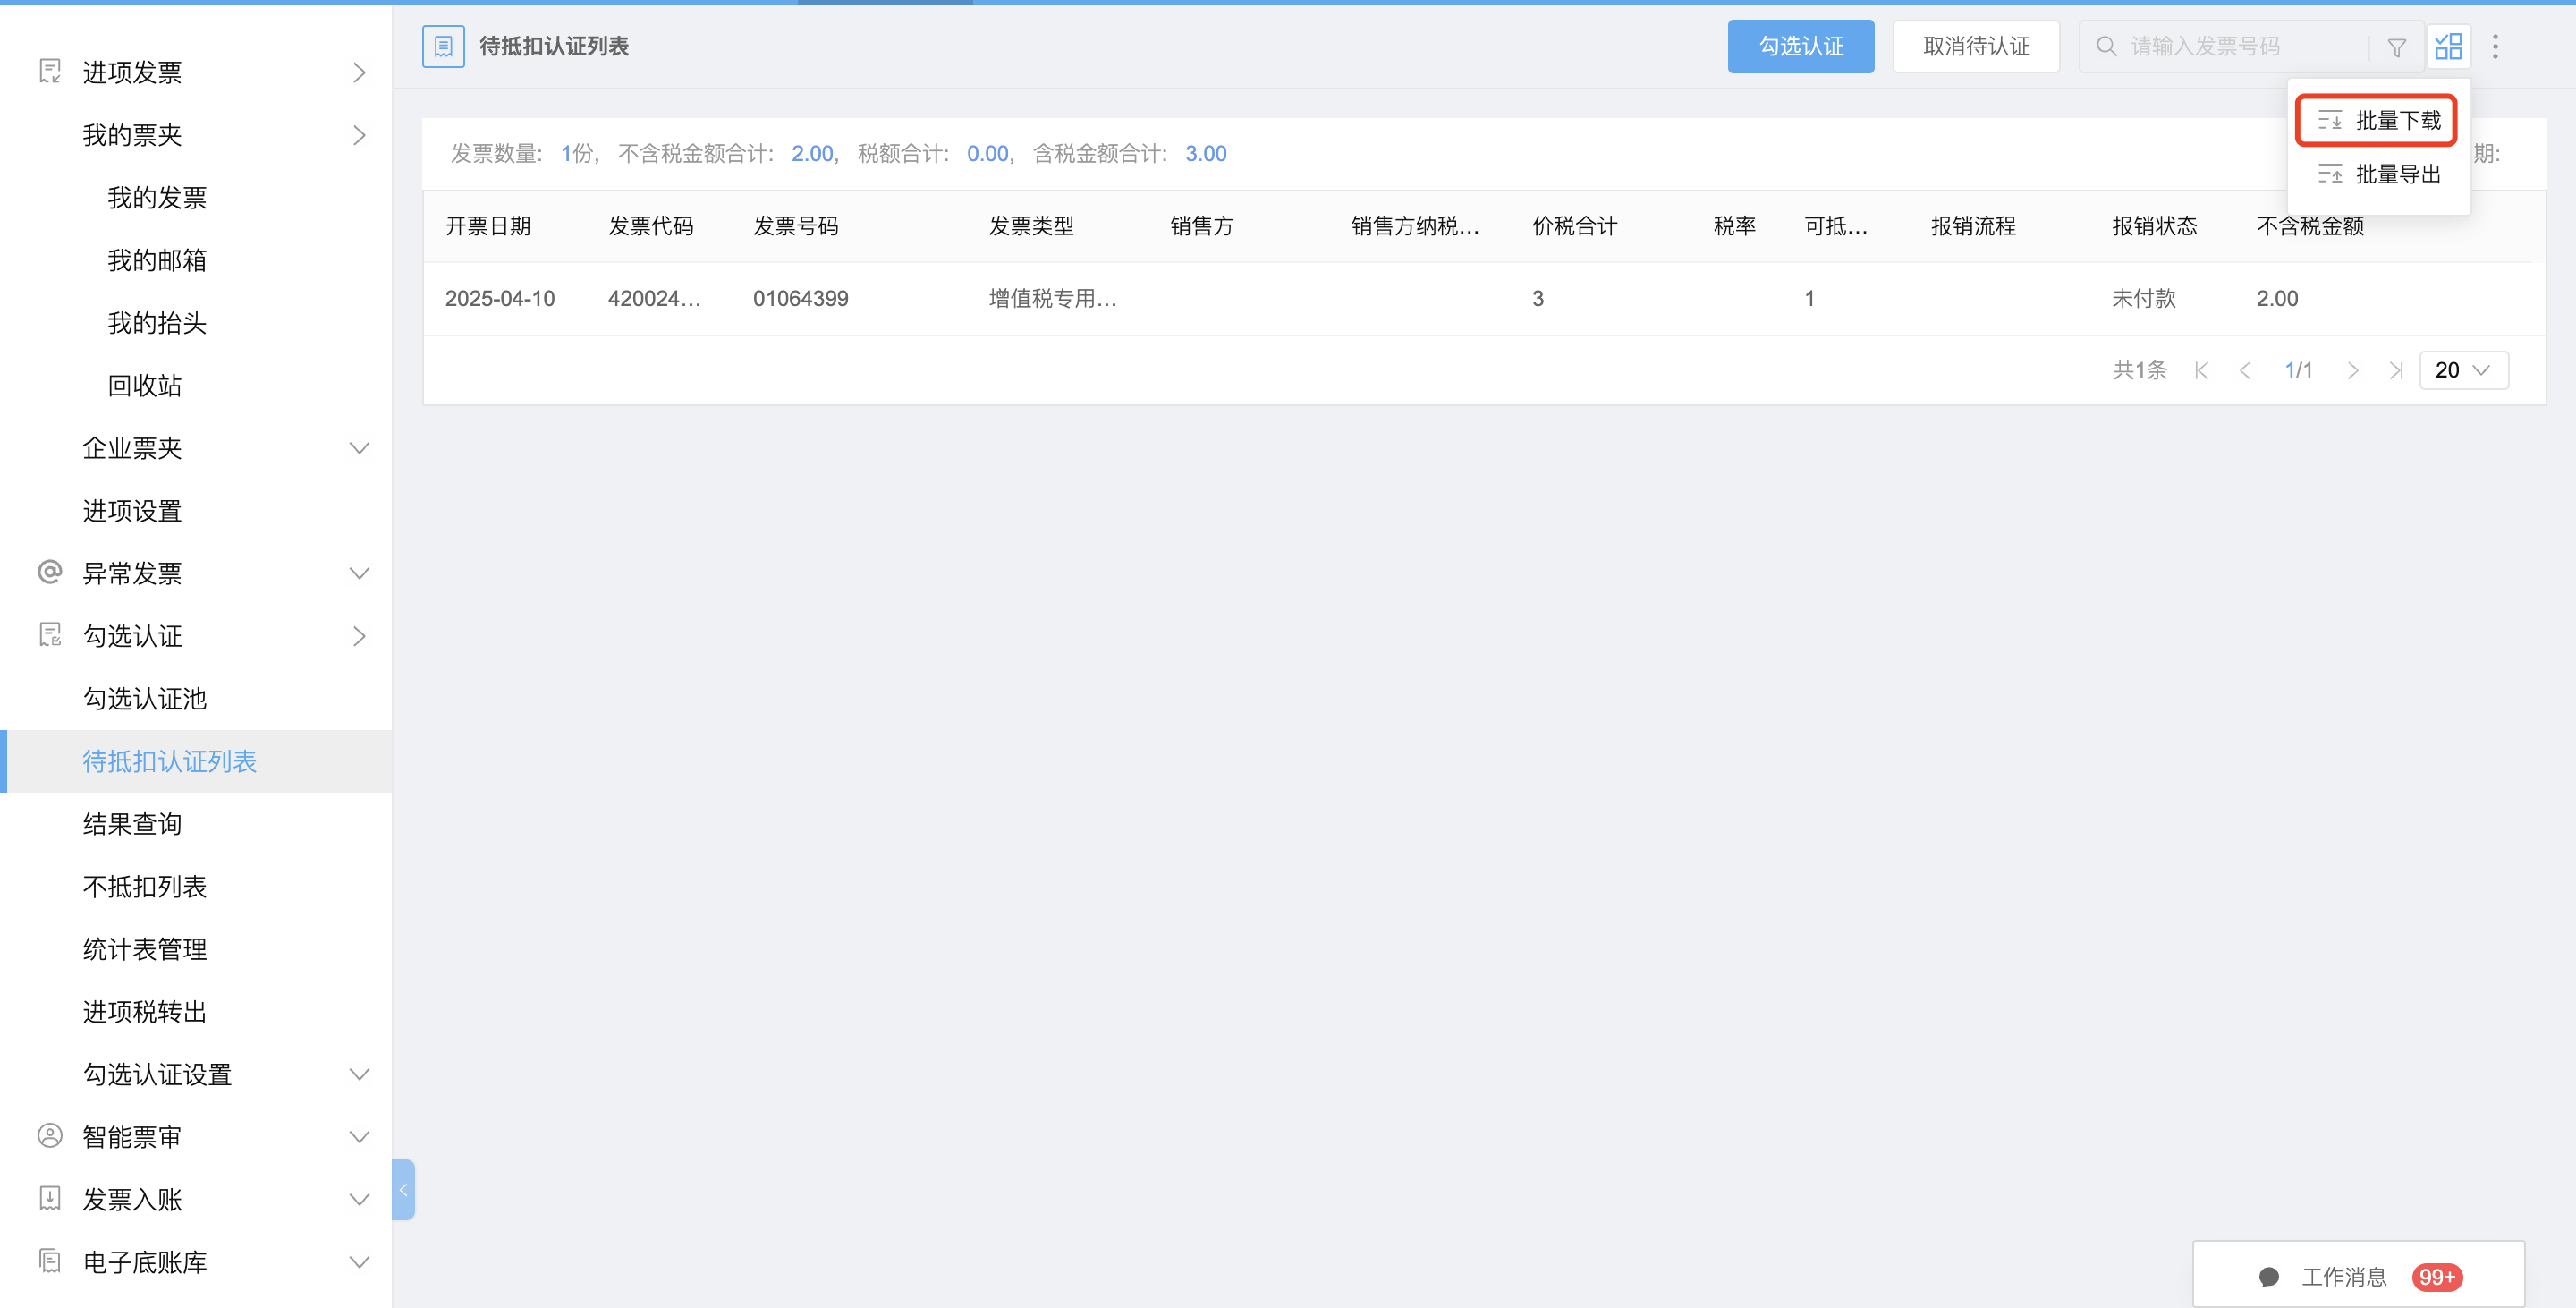2576x1308 pixels.
Task: Click invoice number 01064399 cell
Action: pyautogui.click(x=801, y=298)
